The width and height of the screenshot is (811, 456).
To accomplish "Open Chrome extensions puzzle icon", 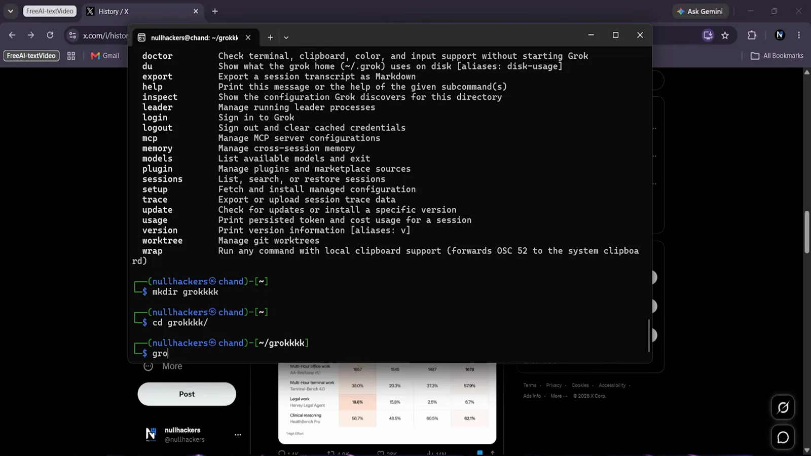I will pyautogui.click(x=752, y=35).
